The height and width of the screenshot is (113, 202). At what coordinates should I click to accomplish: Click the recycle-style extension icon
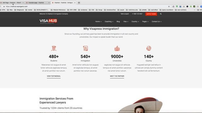pos(173,6)
